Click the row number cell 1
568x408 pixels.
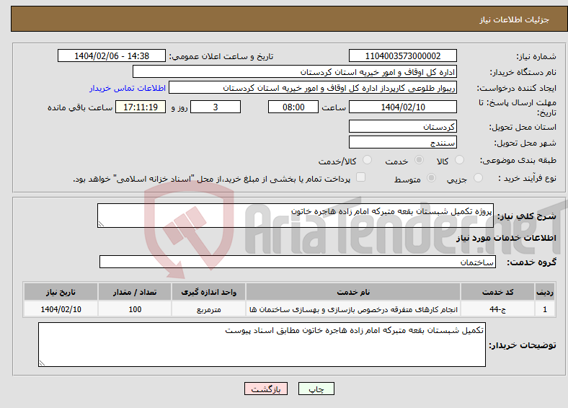(x=545, y=309)
